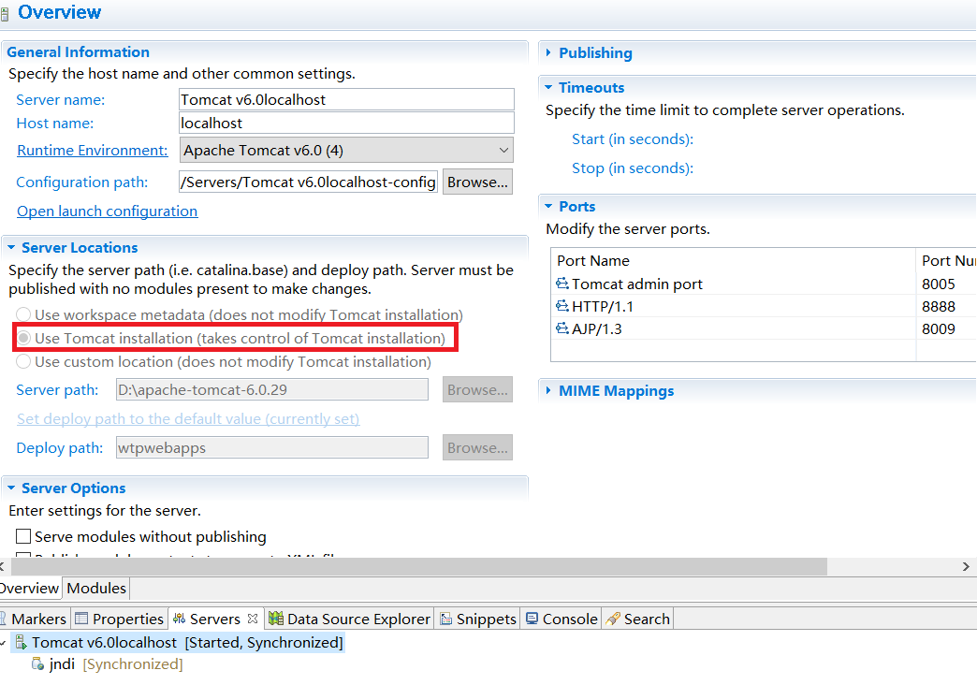Check Serve modules without publishing
Image resolution: width=977 pixels, height=685 pixels.
click(23, 536)
